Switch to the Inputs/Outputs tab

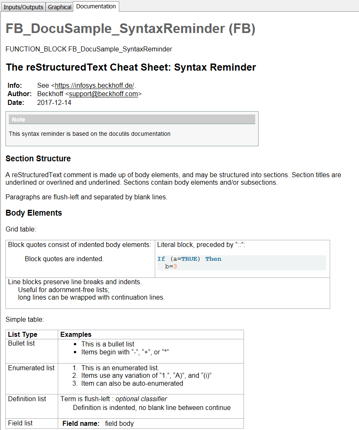pos(23,7)
